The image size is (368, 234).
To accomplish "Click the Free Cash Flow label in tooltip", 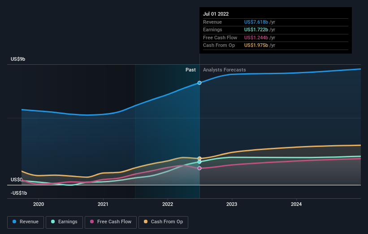I will coord(220,38).
